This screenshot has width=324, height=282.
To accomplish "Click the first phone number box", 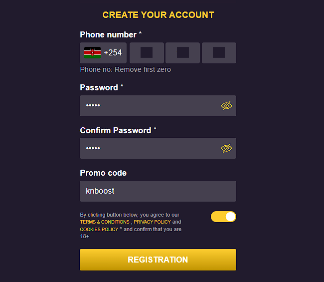I will tap(146, 53).
